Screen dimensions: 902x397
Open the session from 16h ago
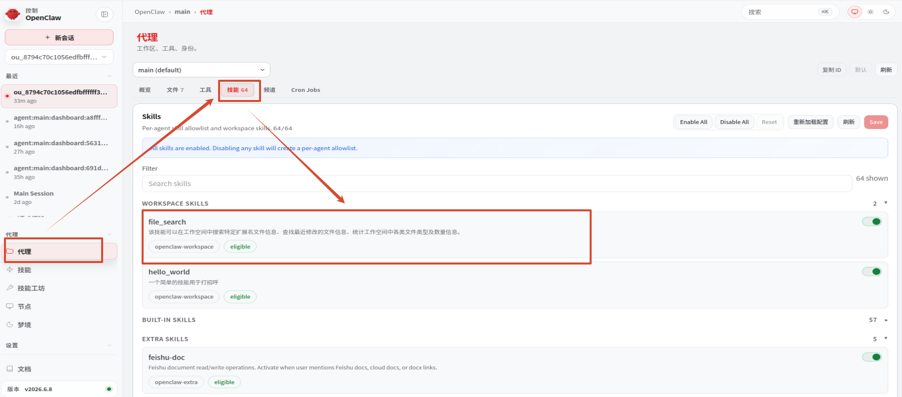pos(59,122)
